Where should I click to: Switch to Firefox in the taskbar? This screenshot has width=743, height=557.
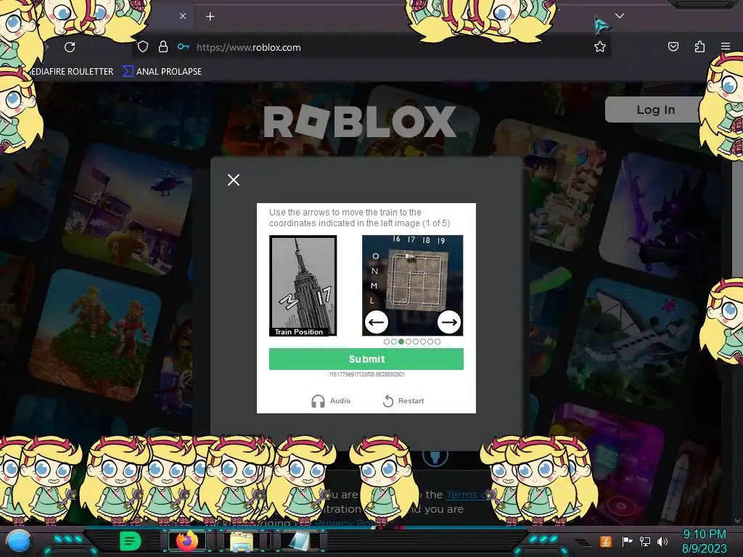tap(186, 541)
